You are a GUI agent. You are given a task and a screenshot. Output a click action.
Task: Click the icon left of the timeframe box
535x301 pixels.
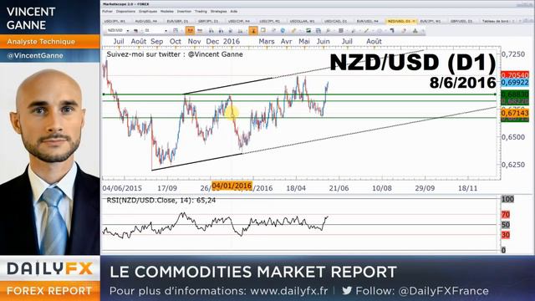pyautogui.click(x=135, y=31)
